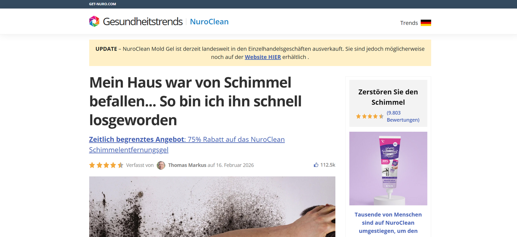The width and height of the screenshot is (517, 237).
Task: Click the mold wall article image
Action: click(x=212, y=207)
